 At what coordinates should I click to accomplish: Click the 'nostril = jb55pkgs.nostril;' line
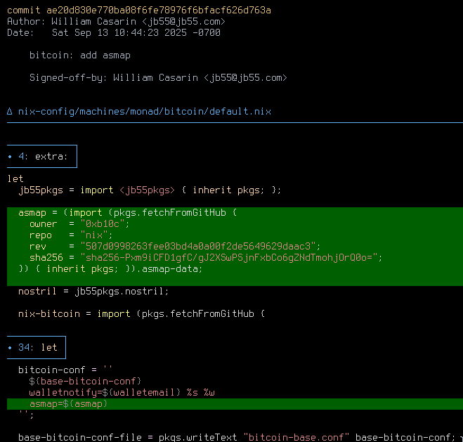pos(93,291)
